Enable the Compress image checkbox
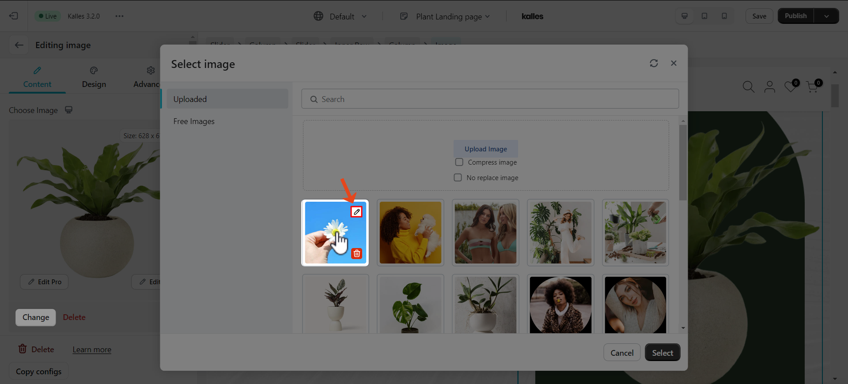848x384 pixels. point(459,162)
